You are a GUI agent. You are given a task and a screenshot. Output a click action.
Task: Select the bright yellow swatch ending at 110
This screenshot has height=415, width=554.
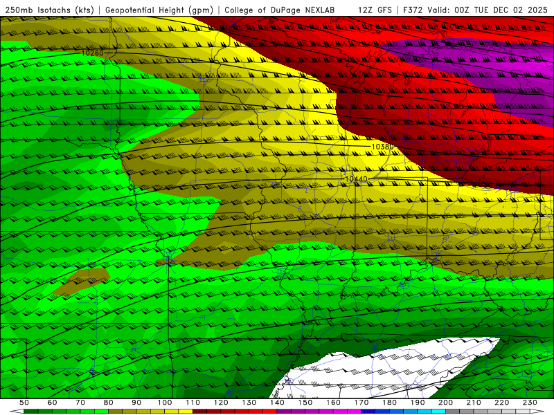pyautogui.click(x=186, y=412)
